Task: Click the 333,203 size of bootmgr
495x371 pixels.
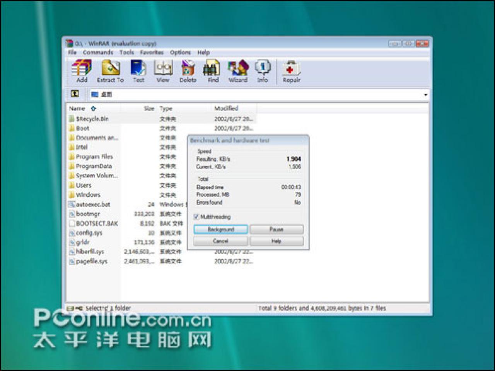Action: 144,214
